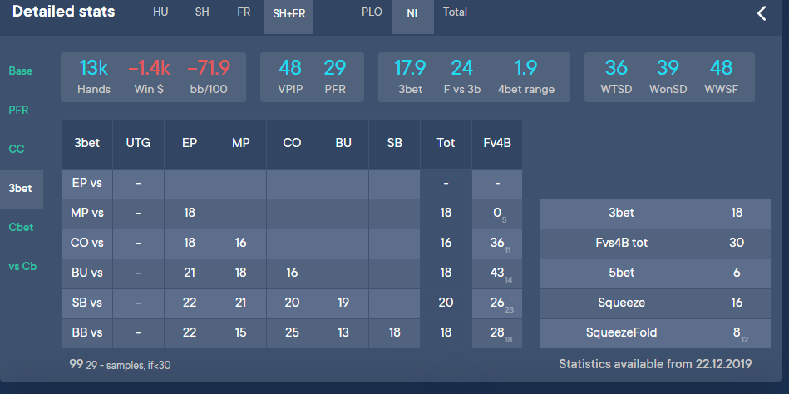Select the HU table size filter

(160, 12)
